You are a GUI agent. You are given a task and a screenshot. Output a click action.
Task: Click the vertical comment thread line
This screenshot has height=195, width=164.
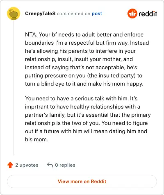coord(14,88)
